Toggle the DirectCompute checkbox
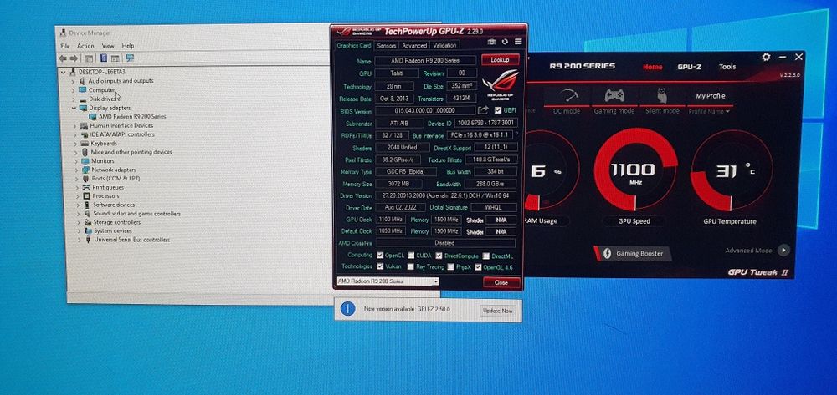 click(439, 256)
